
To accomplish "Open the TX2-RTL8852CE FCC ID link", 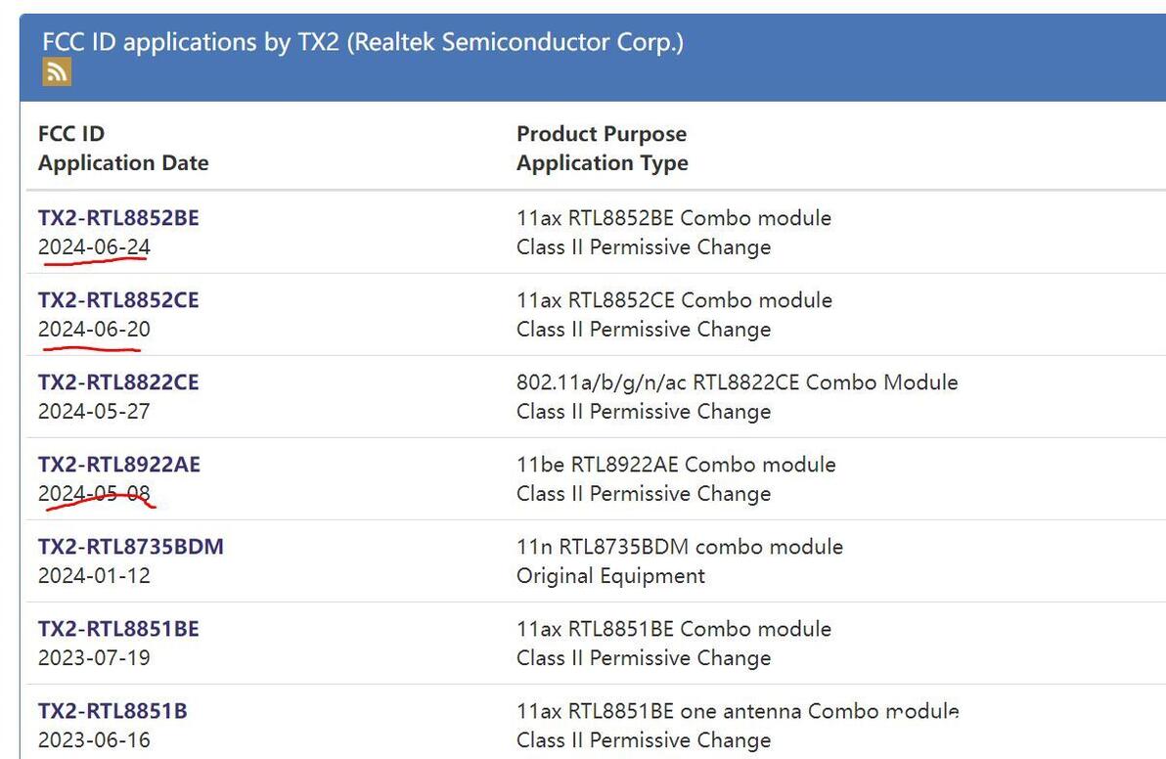I will pos(118,300).
